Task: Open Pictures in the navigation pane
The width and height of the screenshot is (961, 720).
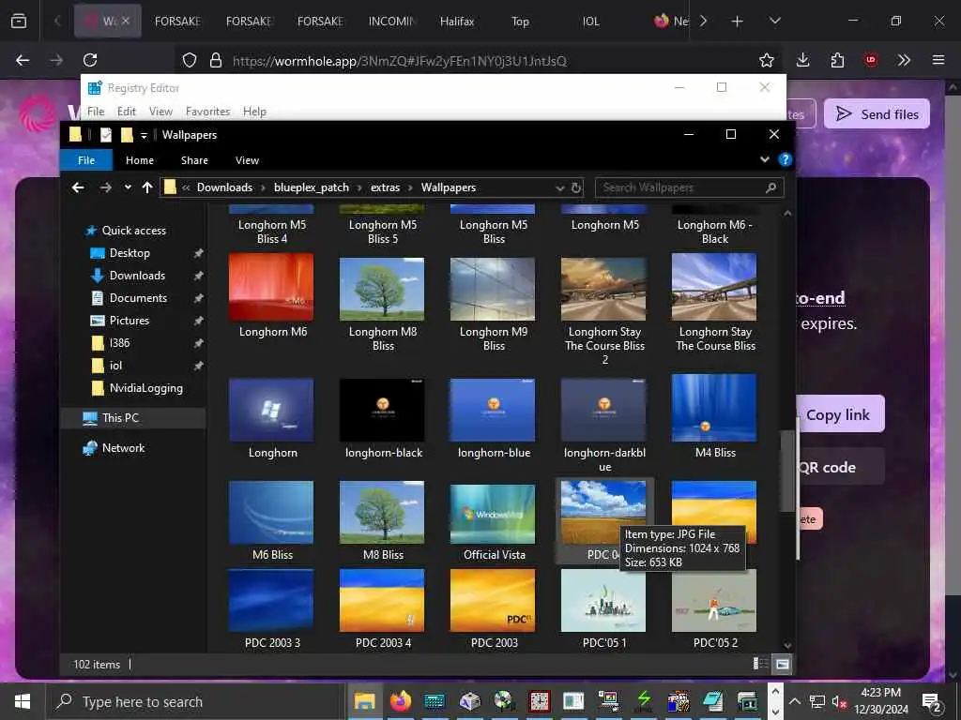Action: (x=129, y=321)
